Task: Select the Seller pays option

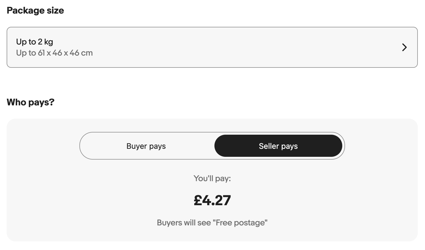Action: (278, 146)
